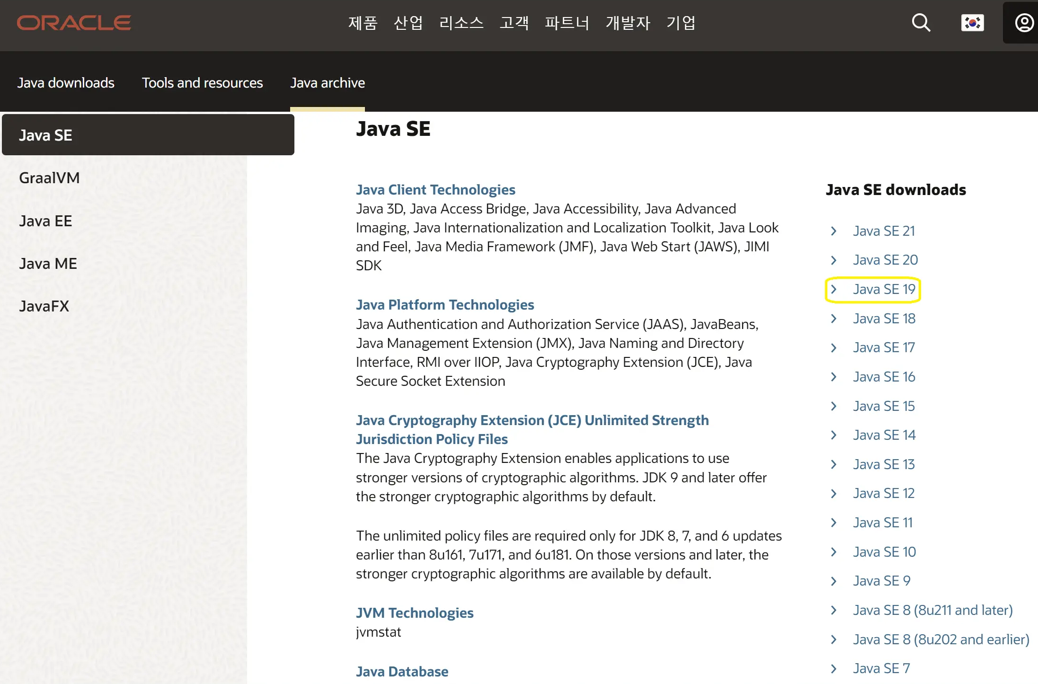Open Java Database link
Viewport: 1038px width, 684px height.
[x=402, y=672]
